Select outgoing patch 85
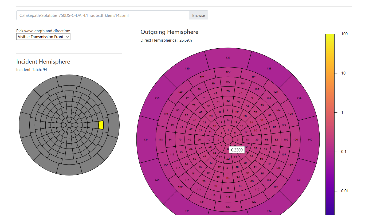 pos(262,174)
